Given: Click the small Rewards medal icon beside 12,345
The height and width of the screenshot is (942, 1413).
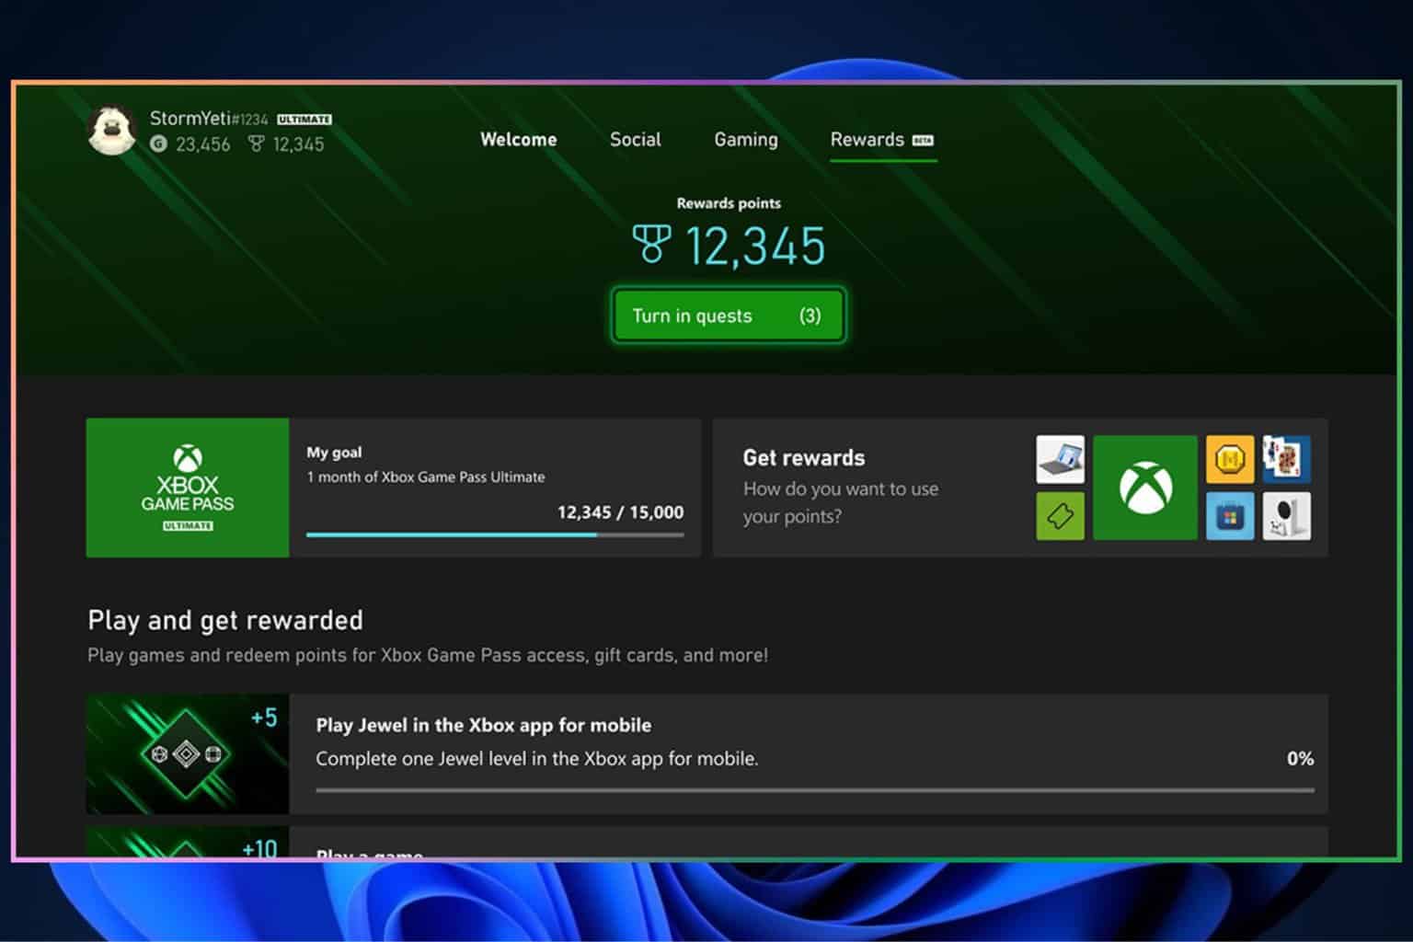Looking at the screenshot, I should point(256,144).
